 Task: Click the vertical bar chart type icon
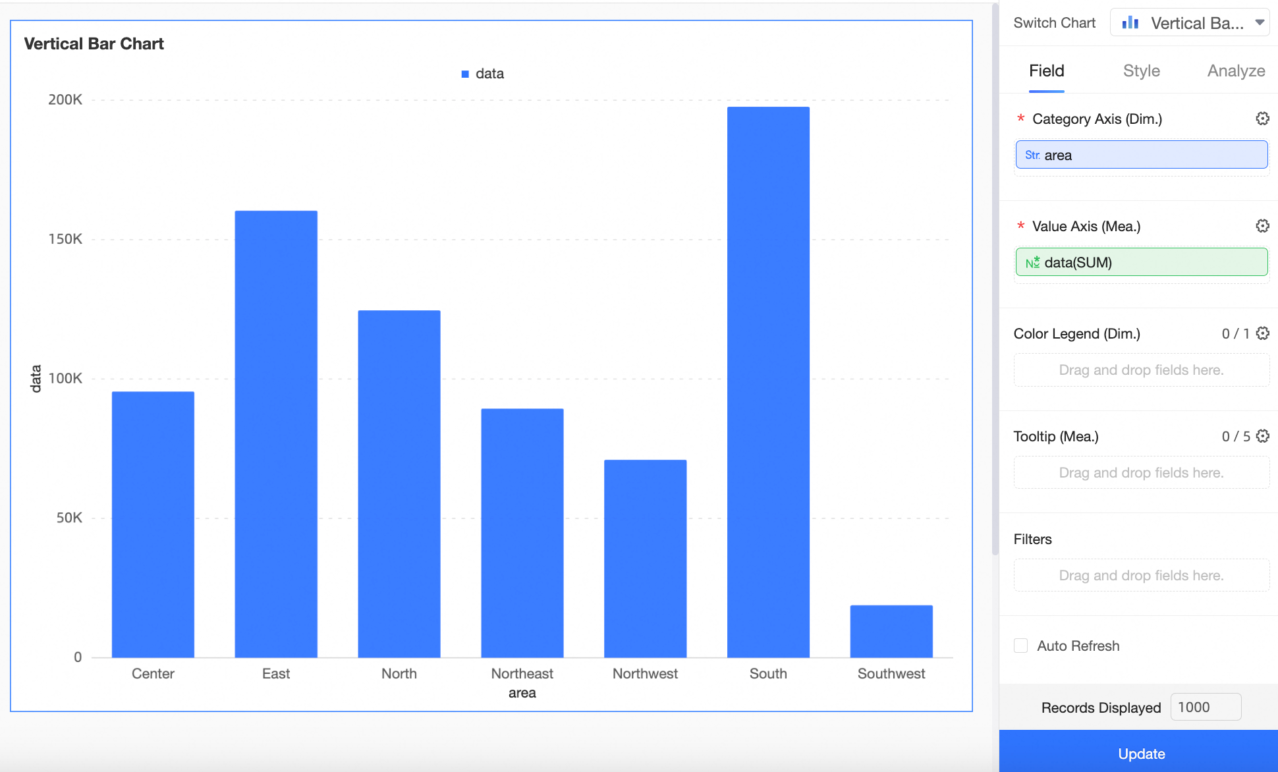tap(1130, 23)
